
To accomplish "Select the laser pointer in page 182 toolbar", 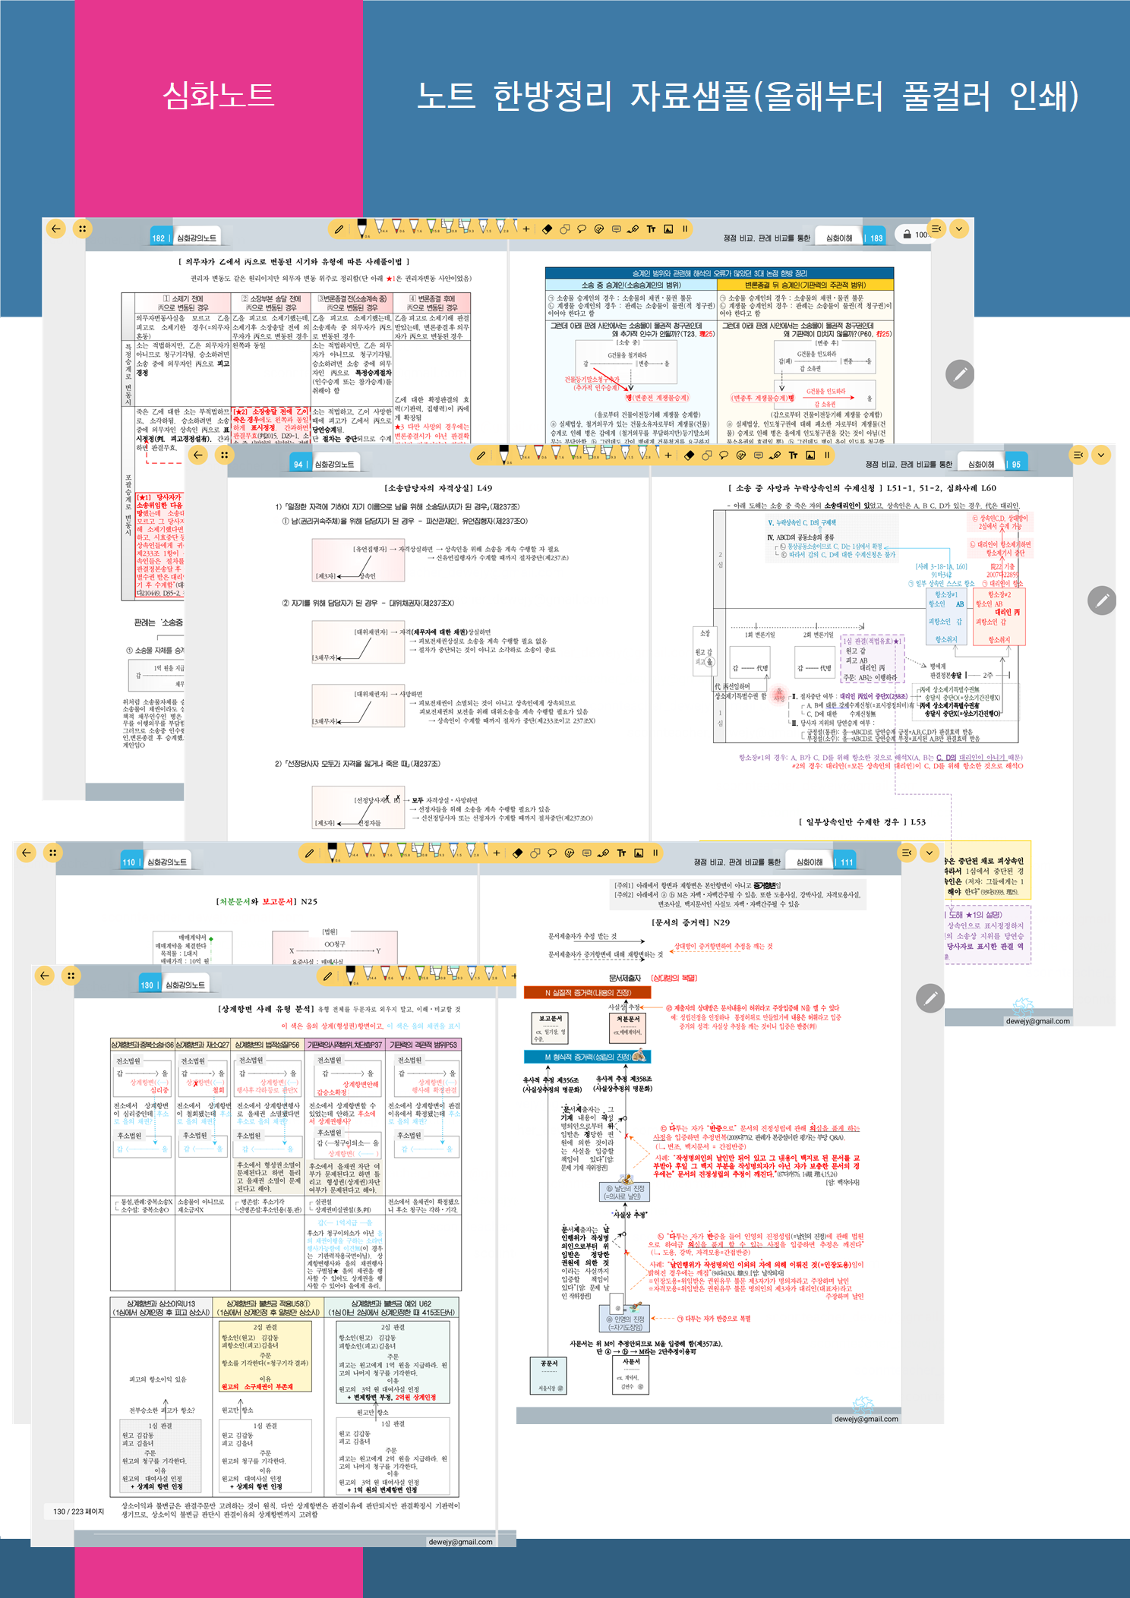I will click(633, 229).
